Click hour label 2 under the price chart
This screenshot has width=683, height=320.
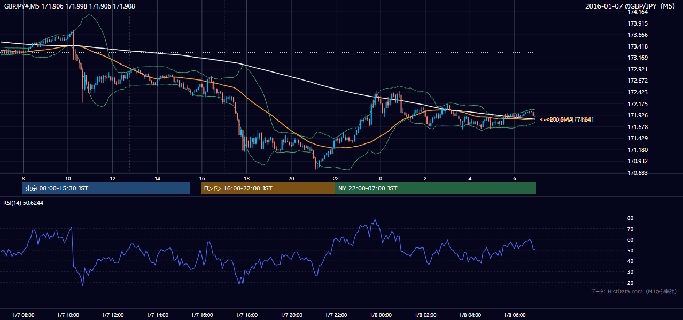(x=425, y=178)
